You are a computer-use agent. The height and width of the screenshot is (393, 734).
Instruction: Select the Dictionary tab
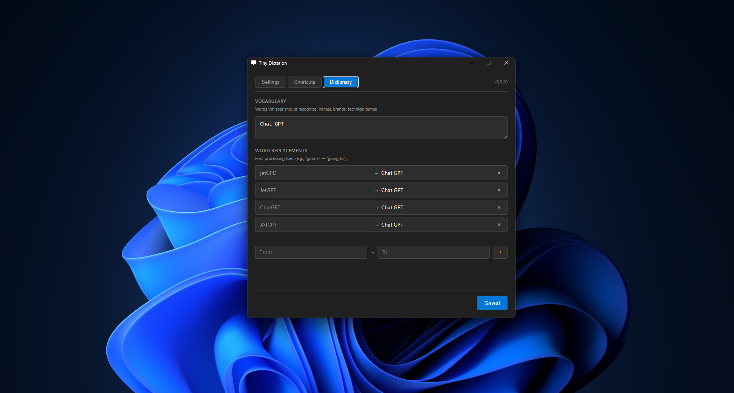click(x=340, y=82)
